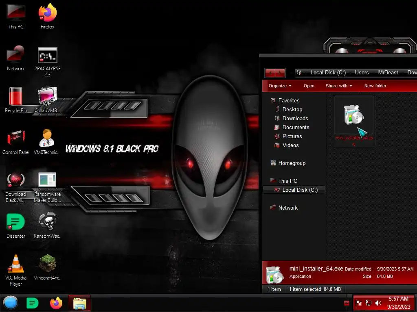Click Users in the address bar path
Screen dimensions: 417x312
click(x=362, y=72)
